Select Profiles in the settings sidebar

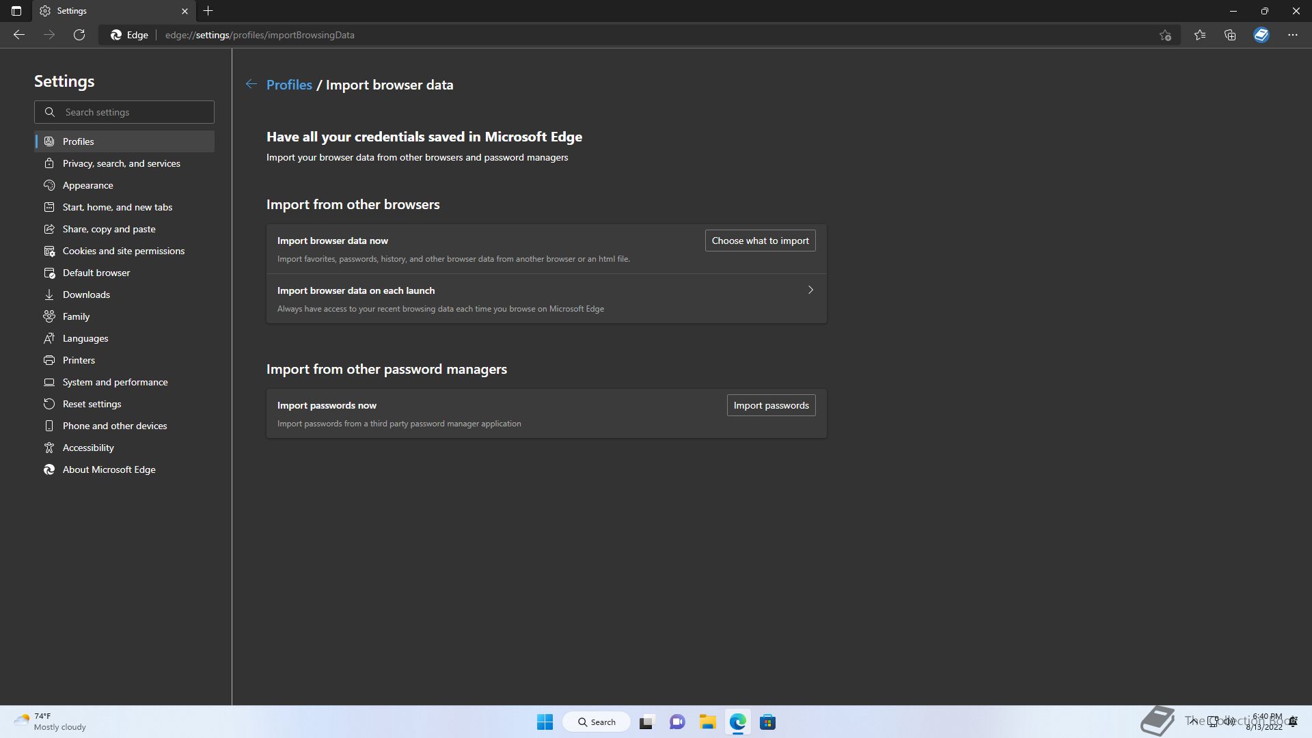124,141
